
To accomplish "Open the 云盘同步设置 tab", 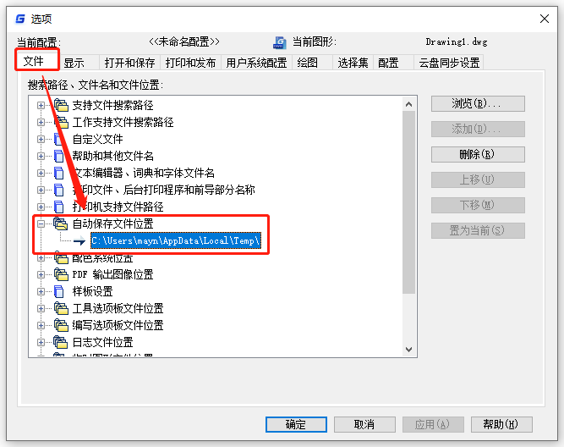I will coord(449,63).
